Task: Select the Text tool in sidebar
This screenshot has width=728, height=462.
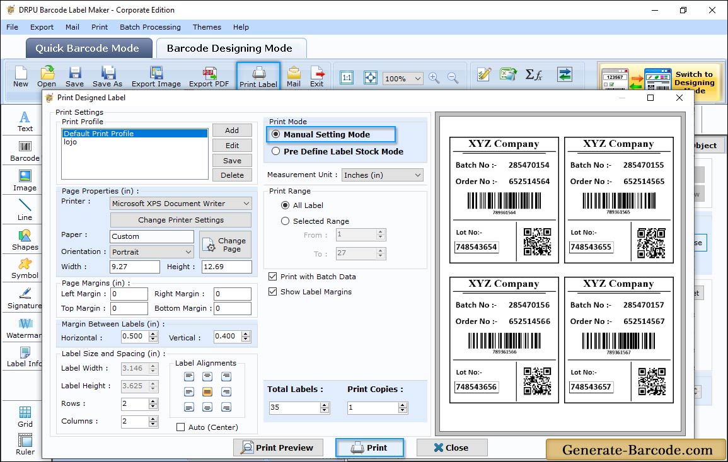Action: (x=25, y=122)
